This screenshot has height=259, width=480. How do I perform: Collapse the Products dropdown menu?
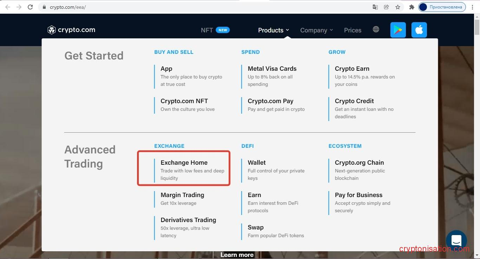tap(273, 30)
